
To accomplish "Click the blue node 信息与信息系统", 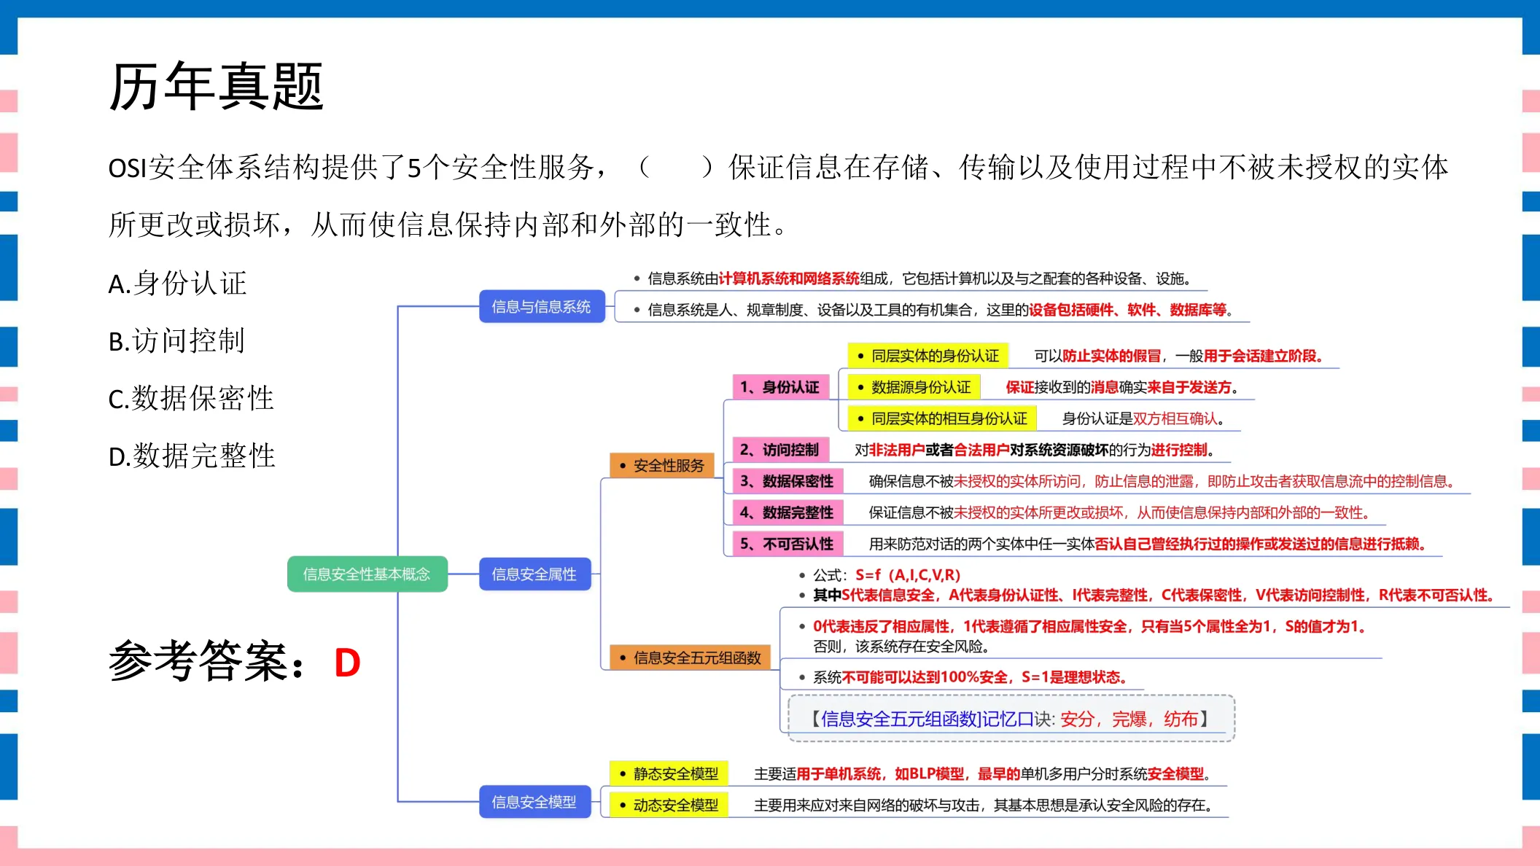I will [541, 307].
